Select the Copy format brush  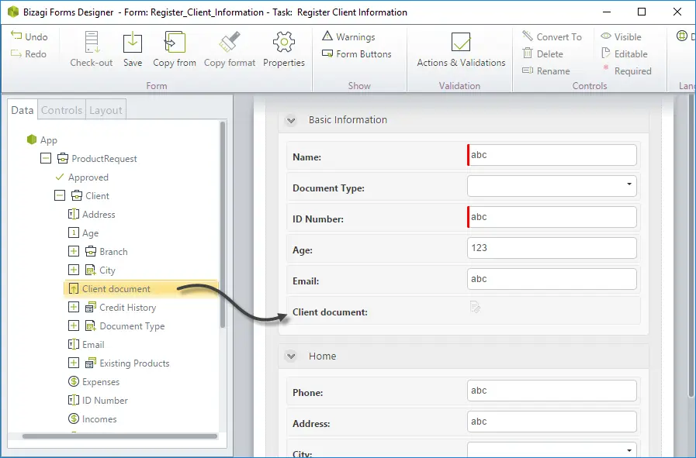click(x=230, y=50)
